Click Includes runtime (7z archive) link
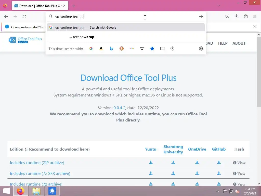Screen dimensions: 261x196 pos(36,184)
